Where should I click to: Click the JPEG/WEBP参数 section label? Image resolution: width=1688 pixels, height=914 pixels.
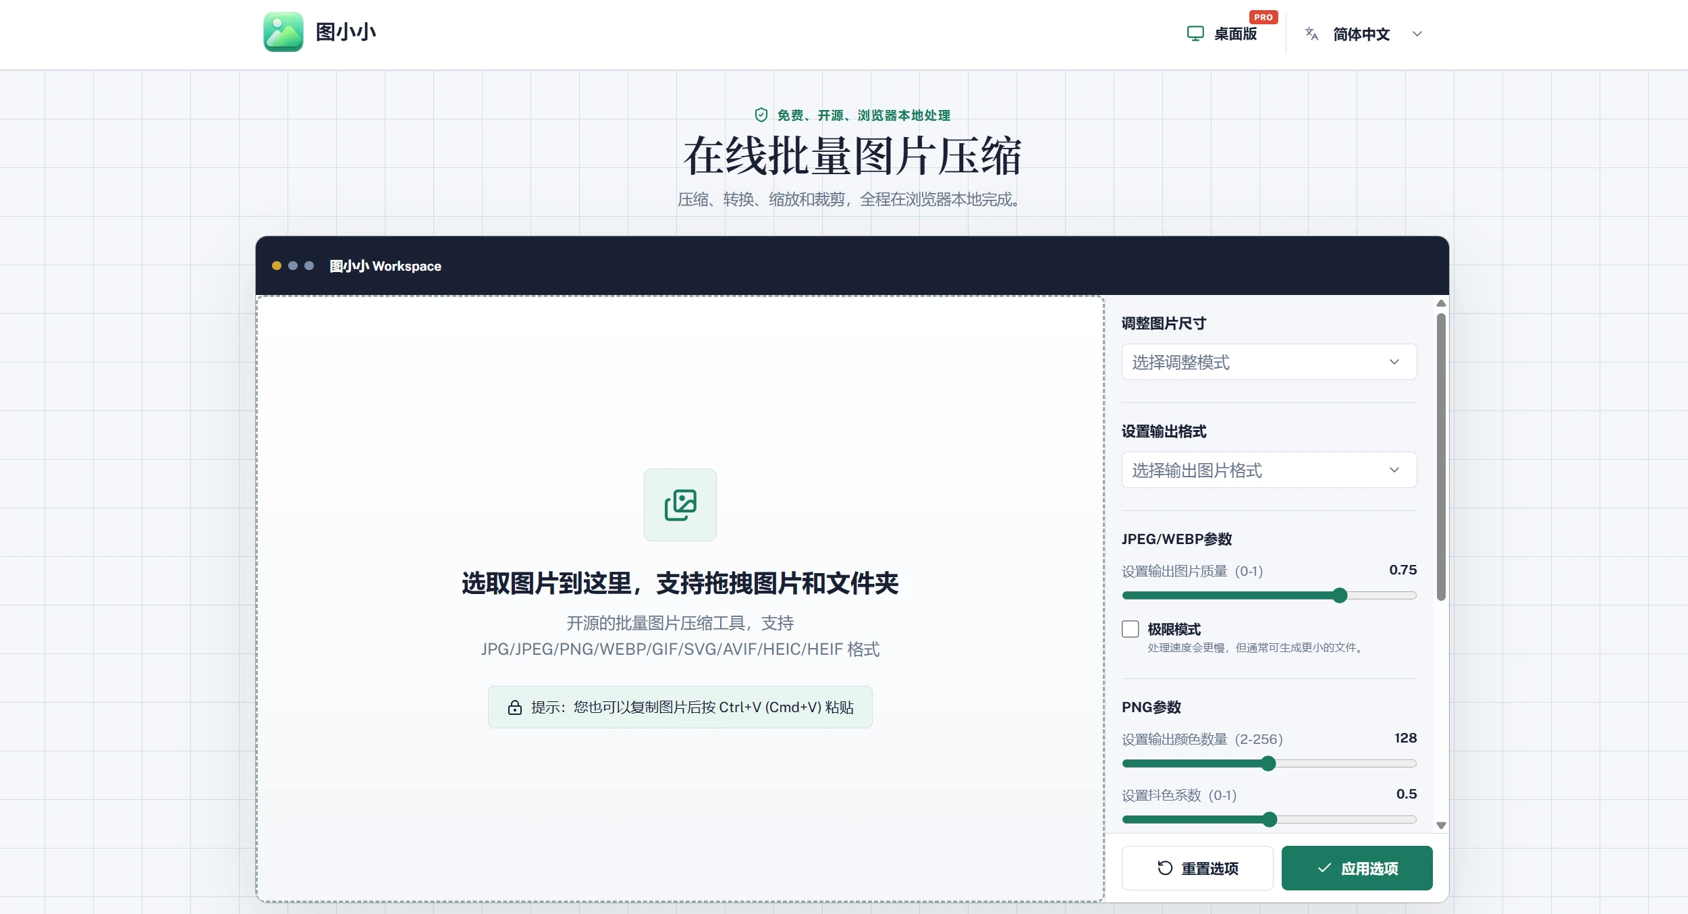point(1176,539)
